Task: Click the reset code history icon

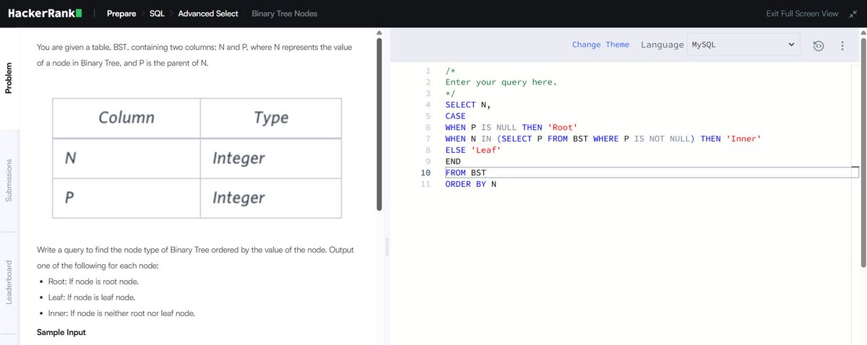Action: [x=818, y=45]
